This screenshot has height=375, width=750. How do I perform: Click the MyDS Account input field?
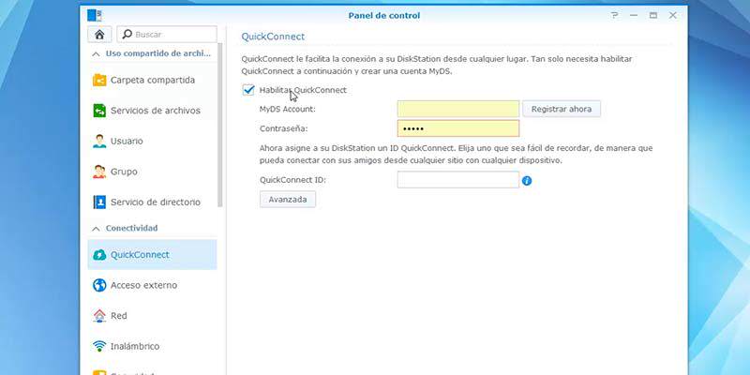pyautogui.click(x=458, y=109)
